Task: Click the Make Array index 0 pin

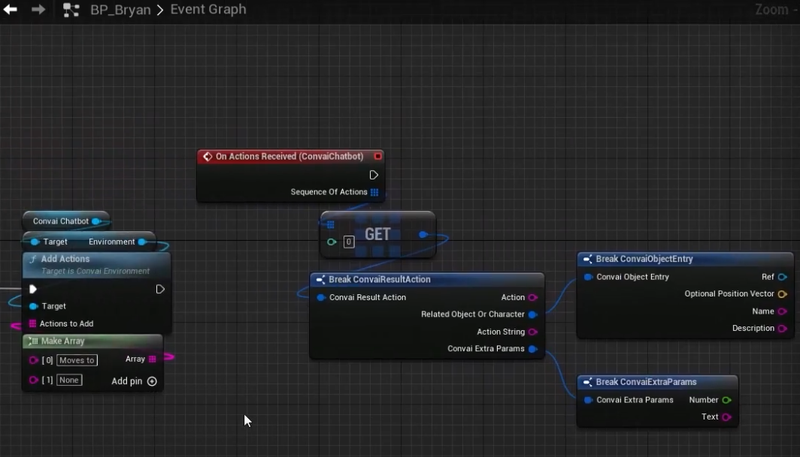Action: point(34,360)
